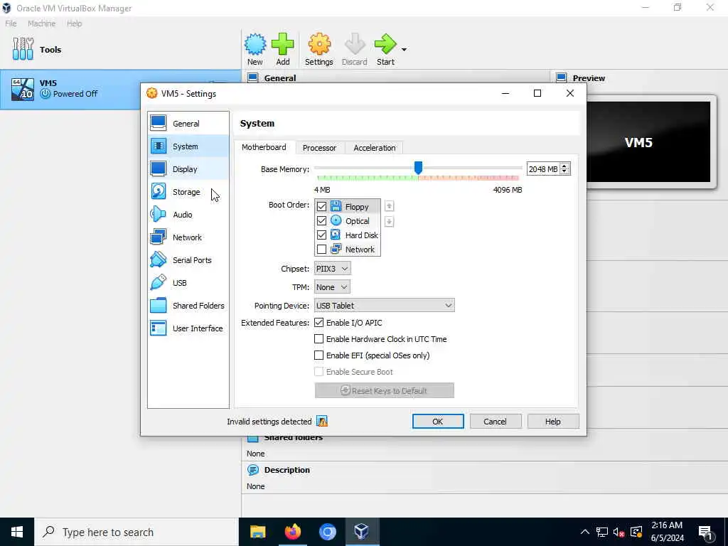This screenshot has height=546, width=728.
Task: Click the Base Memory value field
Action: (543, 169)
